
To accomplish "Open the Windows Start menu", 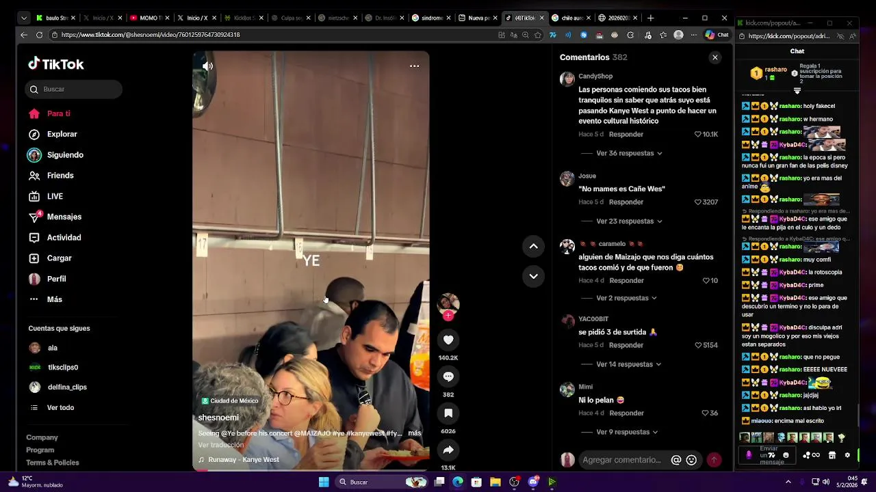I will (324, 482).
